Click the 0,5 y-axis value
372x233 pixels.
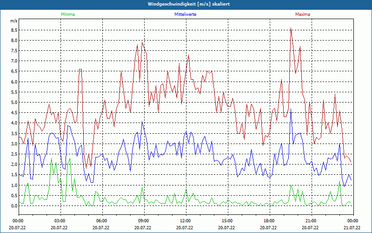tap(14, 195)
